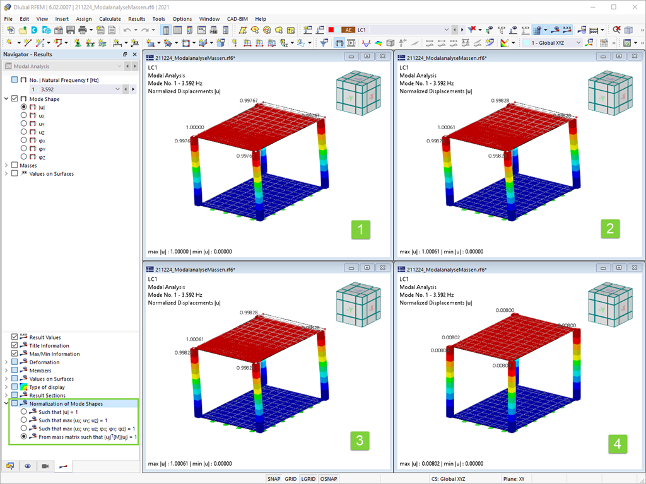Click the navigation cube in viewport 2
Image resolution: width=646 pixels, height=484 pixels.
click(609, 92)
